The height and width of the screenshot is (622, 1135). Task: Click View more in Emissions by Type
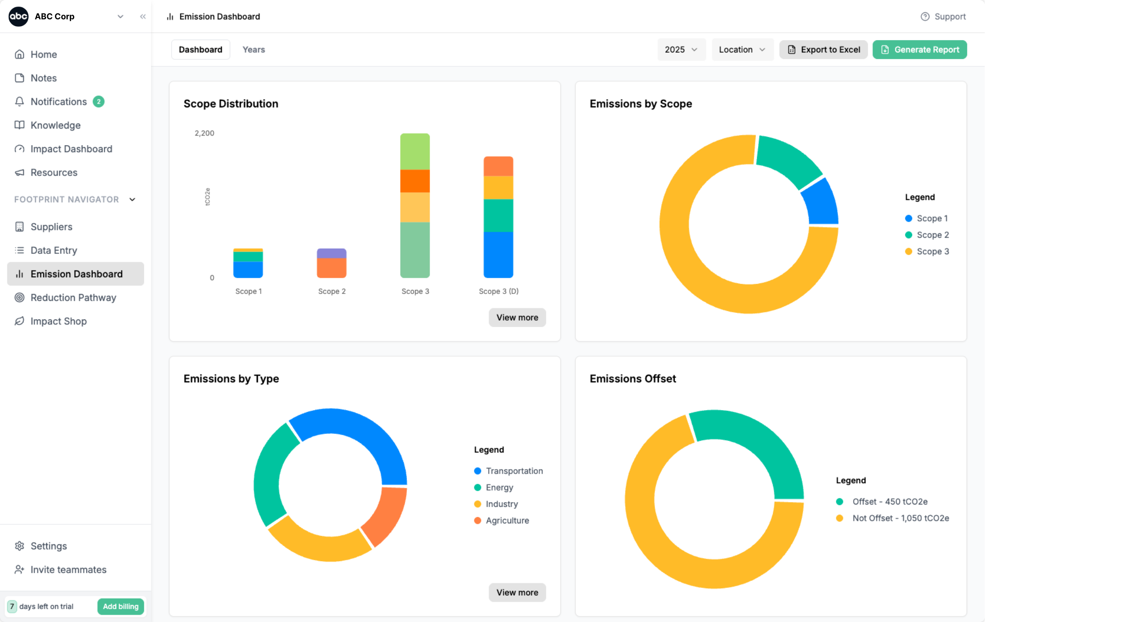pos(517,593)
